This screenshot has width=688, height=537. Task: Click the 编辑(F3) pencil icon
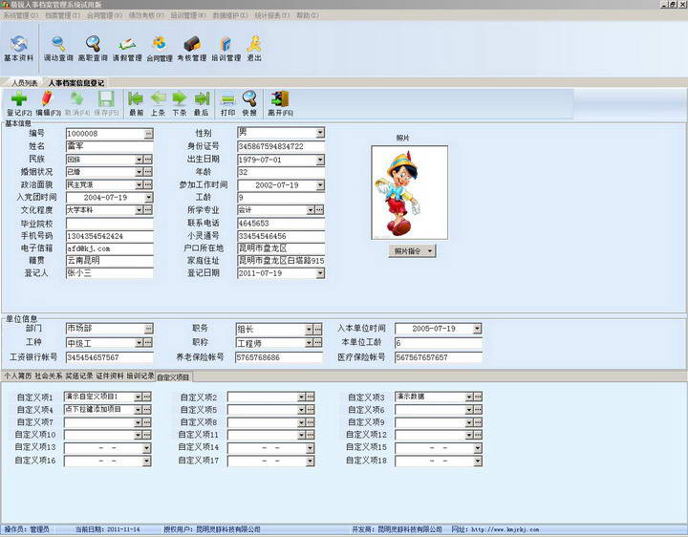tap(48, 103)
